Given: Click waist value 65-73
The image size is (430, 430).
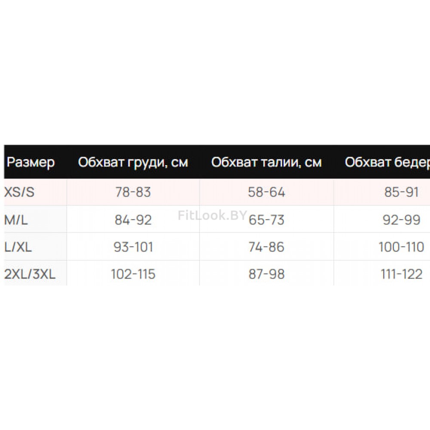Looking at the screenshot, I should click(267, 220).
